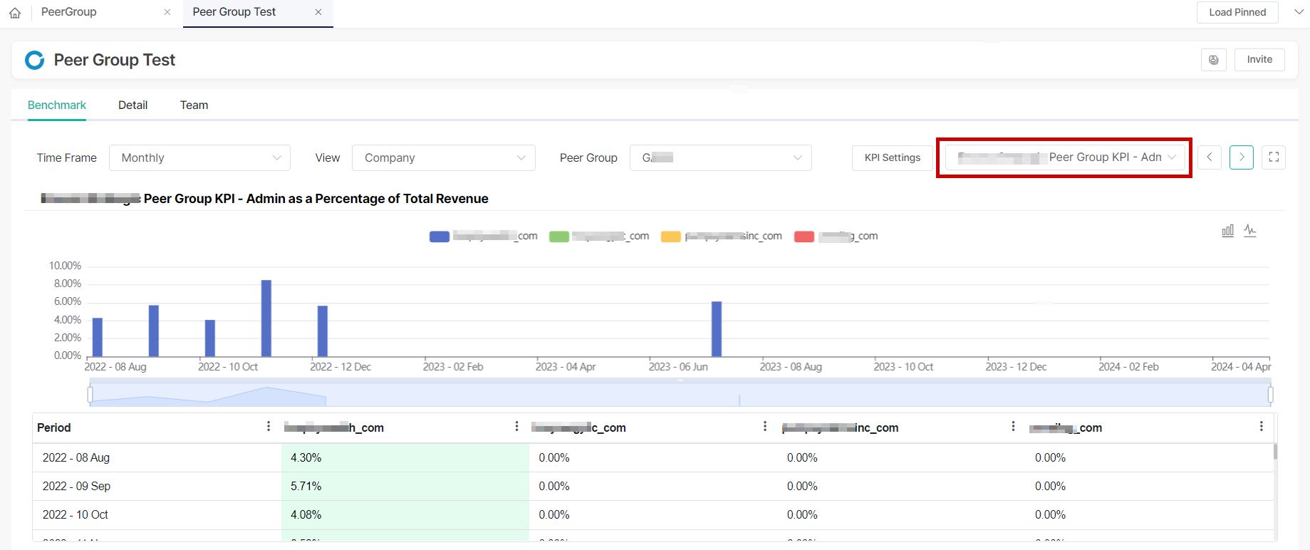Open the Period column options menu
This screenshot has height=550, width=1310.
coord(268,427)
